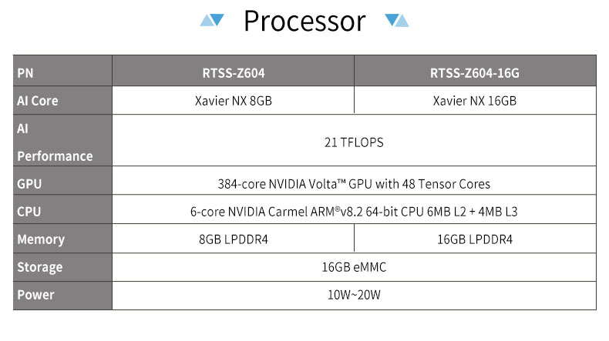Select the RTSS-Z604 column header
This screenshot has height=341, width=609.
point(233,74)
